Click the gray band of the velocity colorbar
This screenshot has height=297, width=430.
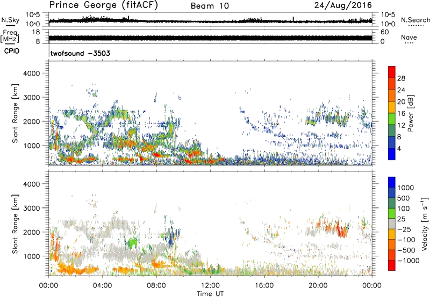[392, 224]
